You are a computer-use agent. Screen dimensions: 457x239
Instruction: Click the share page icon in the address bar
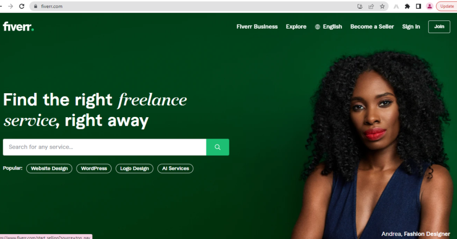tap(371, 6)
